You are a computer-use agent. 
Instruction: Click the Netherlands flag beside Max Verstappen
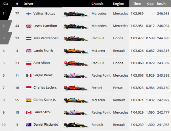pyautogui.click(x=29, y=38)
